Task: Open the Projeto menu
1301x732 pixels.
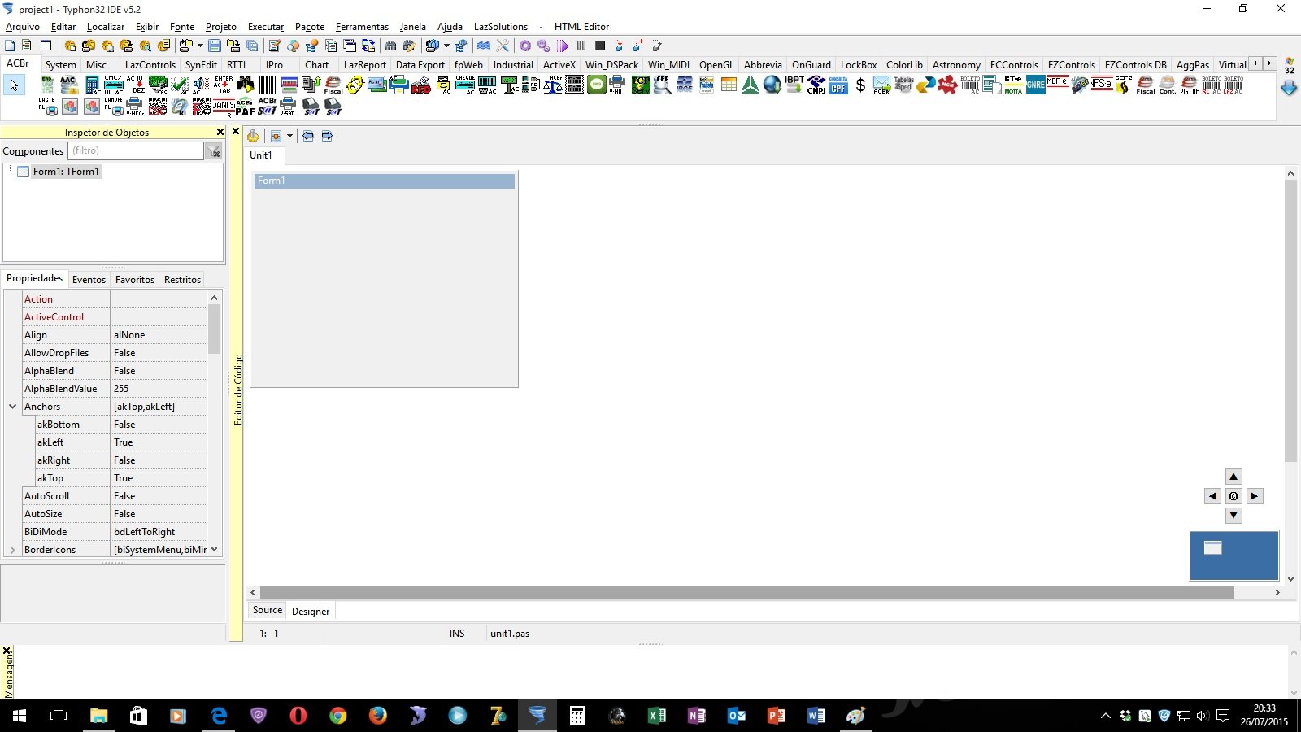Action: tap(220, 27)
